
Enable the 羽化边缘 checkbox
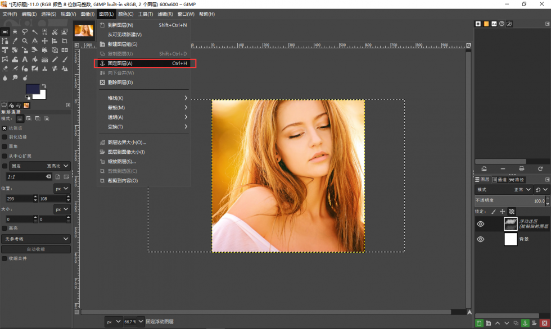[x=4, y=137]
